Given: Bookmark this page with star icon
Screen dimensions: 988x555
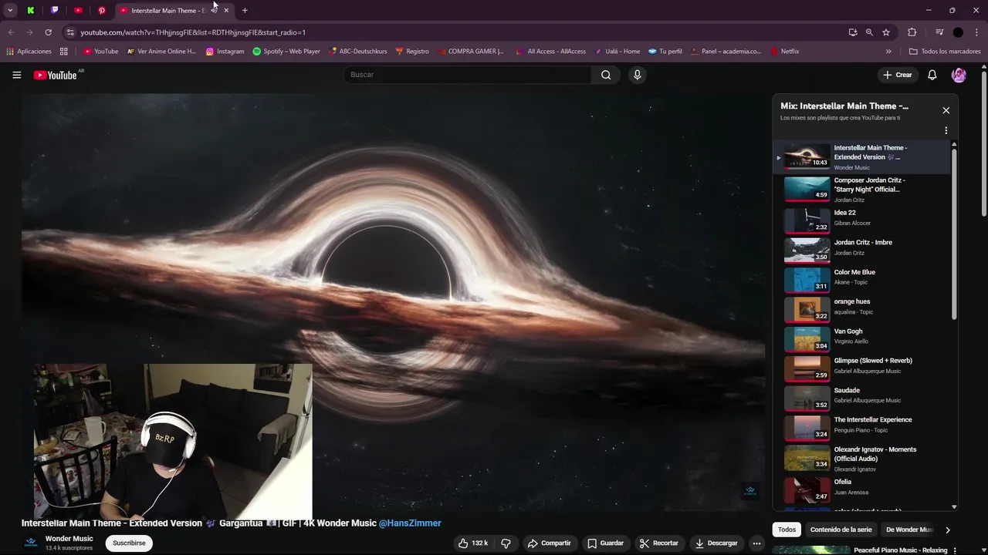Looking at the screenshot, I should [886, 32].
